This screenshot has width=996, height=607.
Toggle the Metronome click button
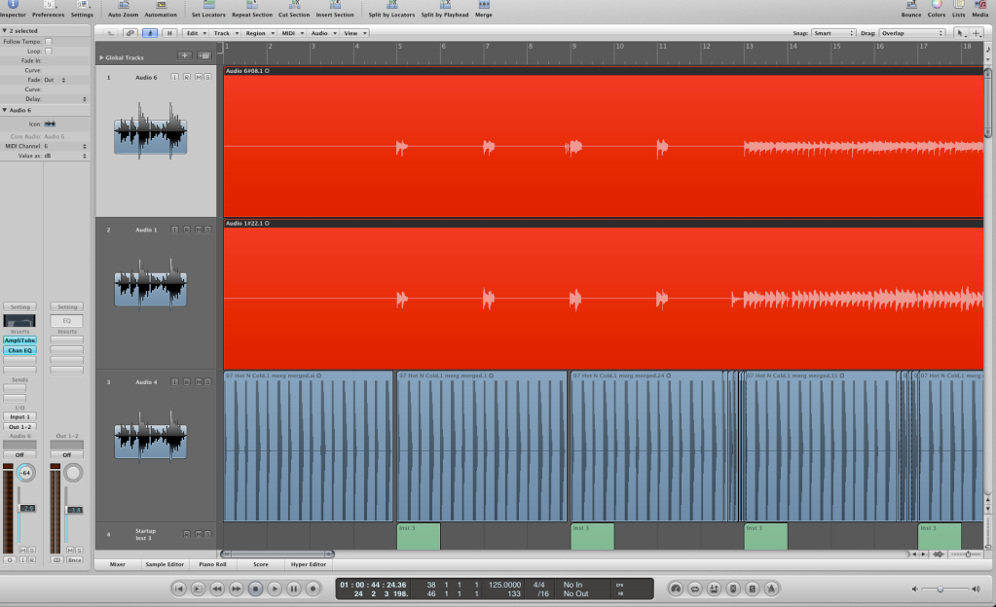pyautogui.click(x=771, y=589)
